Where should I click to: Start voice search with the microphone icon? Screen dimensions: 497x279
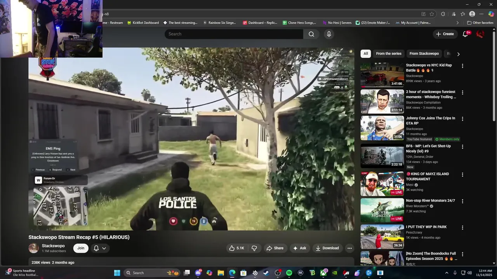[329, 34]
